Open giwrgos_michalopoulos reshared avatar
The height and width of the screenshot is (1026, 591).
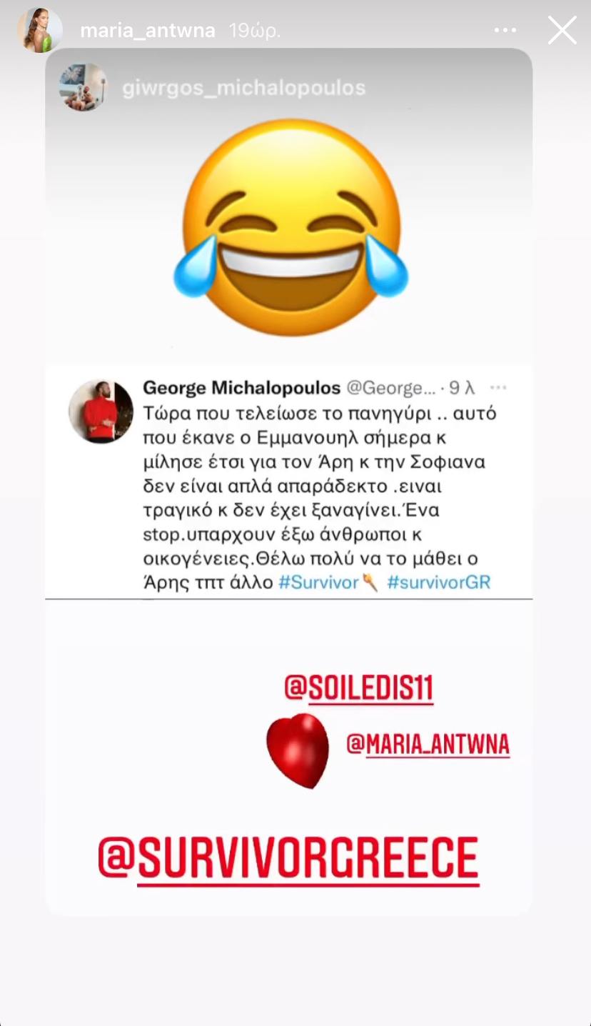pos(84,87)
